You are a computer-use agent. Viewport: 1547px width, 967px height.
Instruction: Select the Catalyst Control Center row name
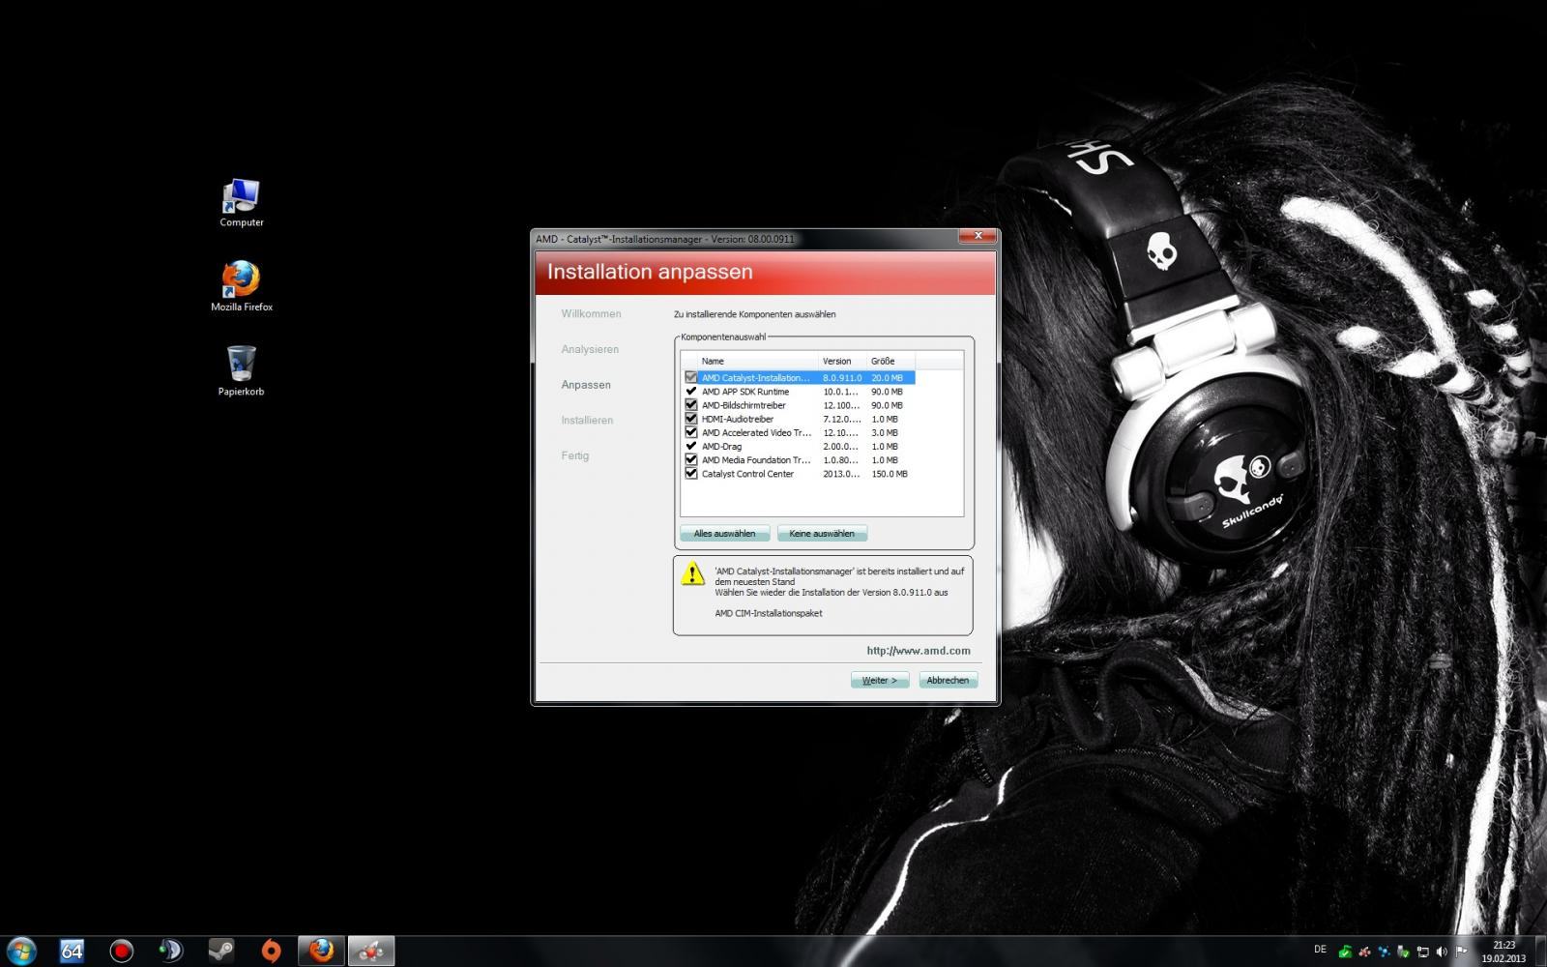[747, 474]
